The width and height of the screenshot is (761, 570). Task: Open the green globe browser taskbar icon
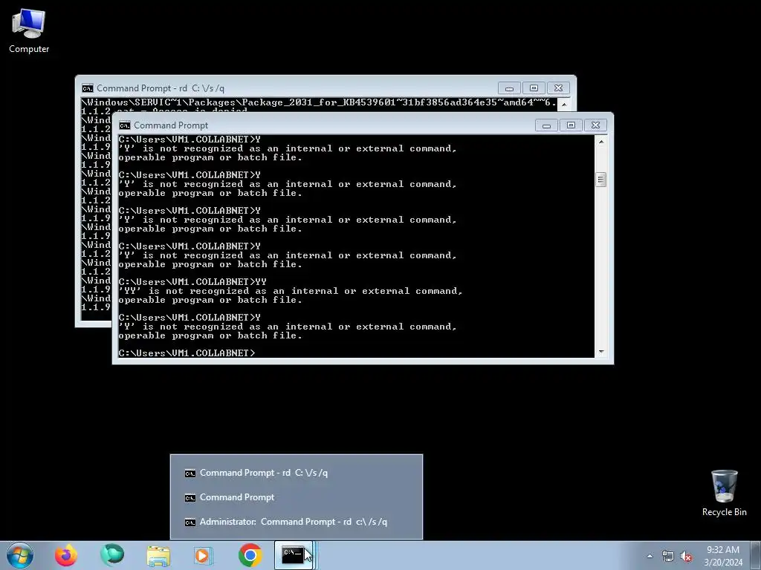(112, 555)
